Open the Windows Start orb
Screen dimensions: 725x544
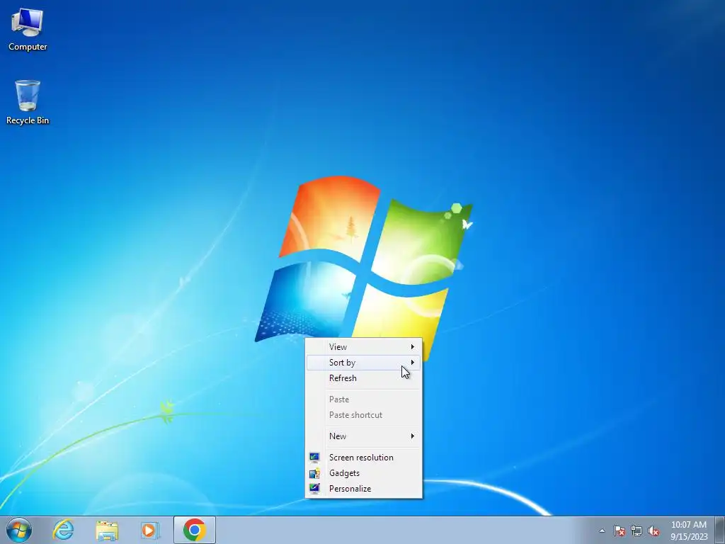(x=19, y=530)
